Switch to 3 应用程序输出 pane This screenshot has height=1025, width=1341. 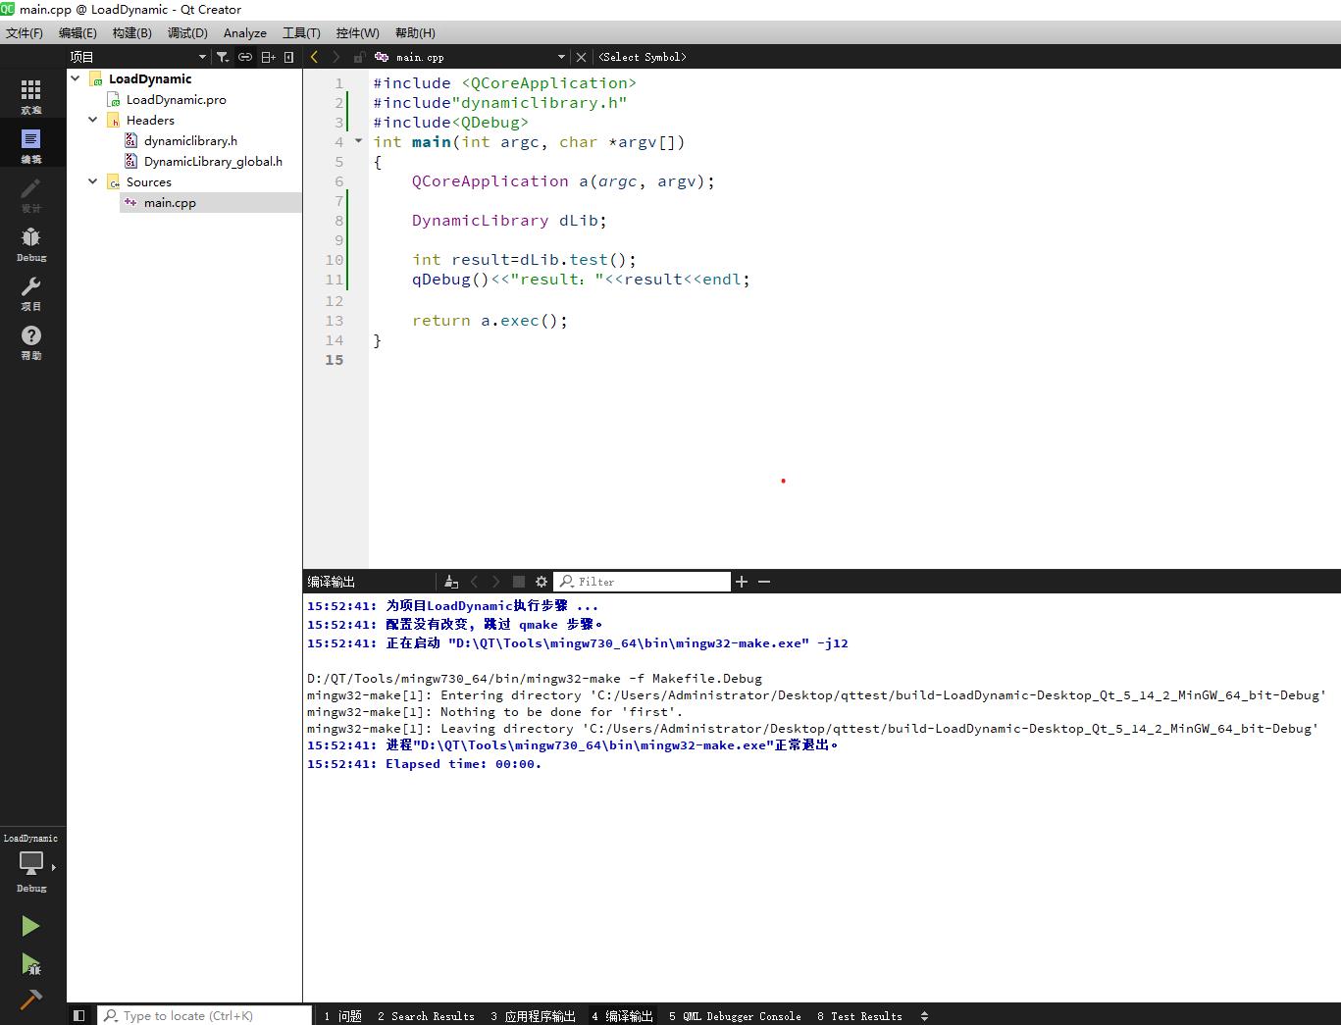click(x=534, y=1016)
